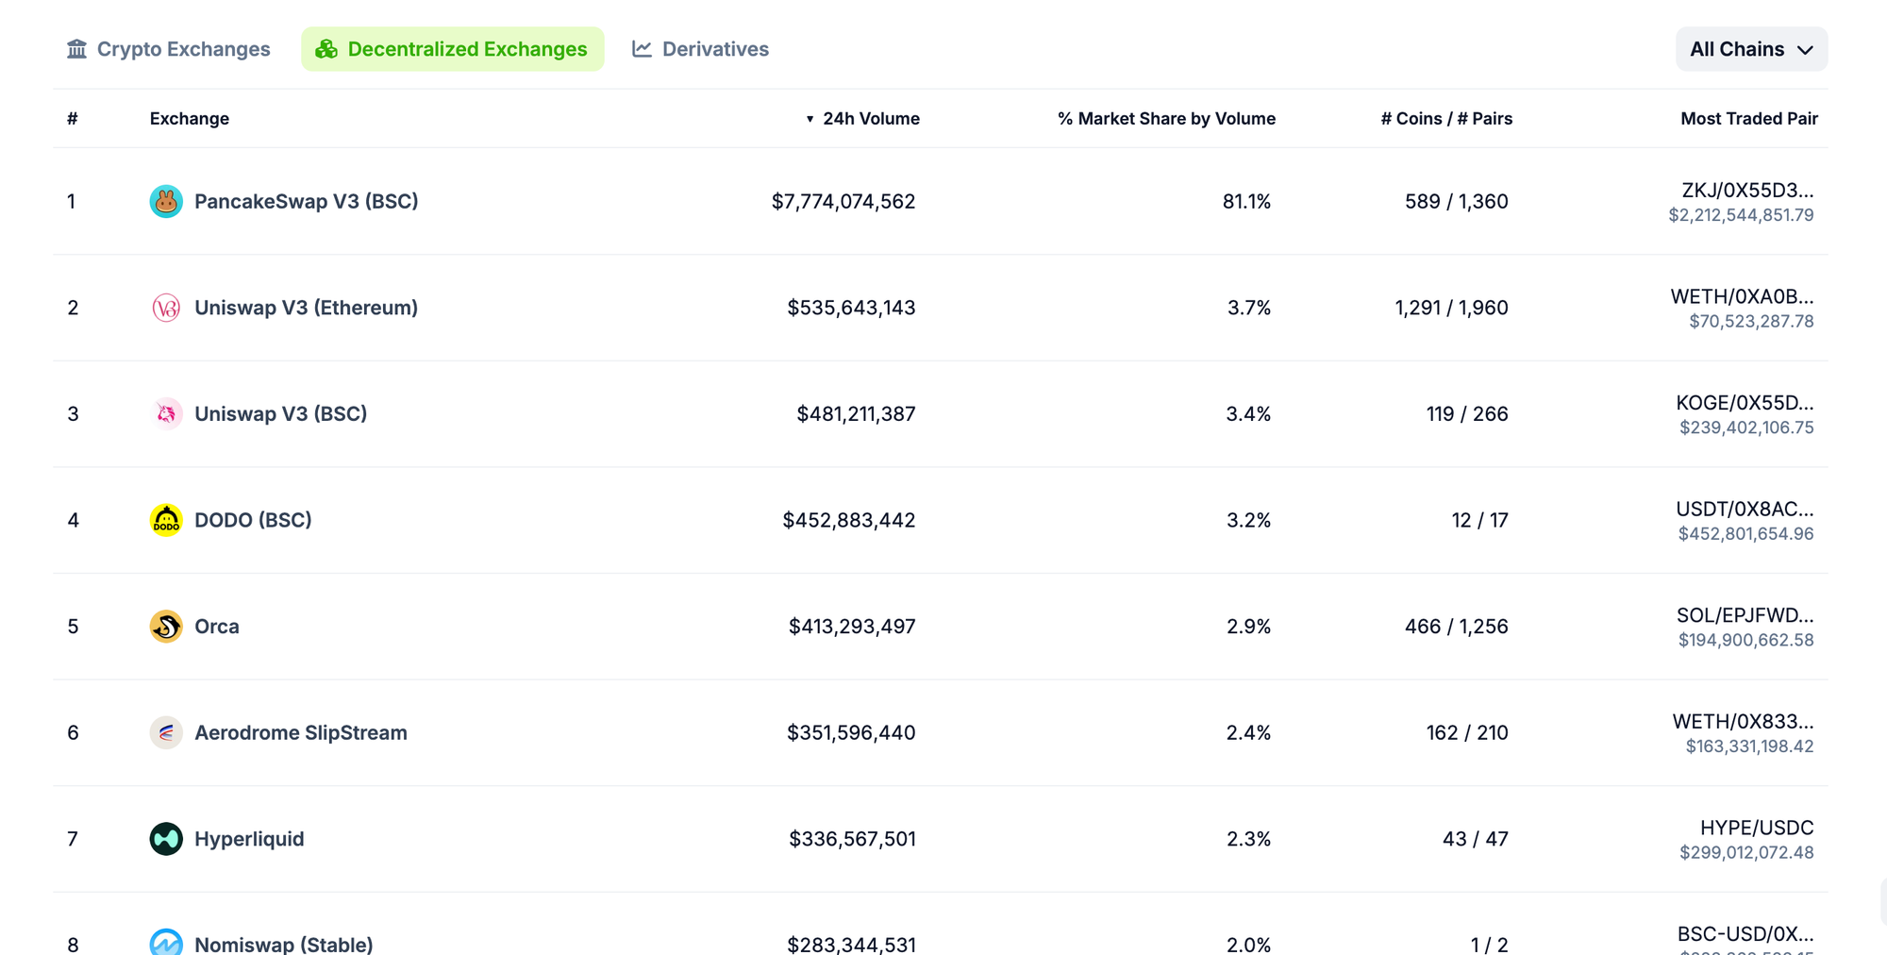Open the All Chains dropdown

tap(1751, 49)
